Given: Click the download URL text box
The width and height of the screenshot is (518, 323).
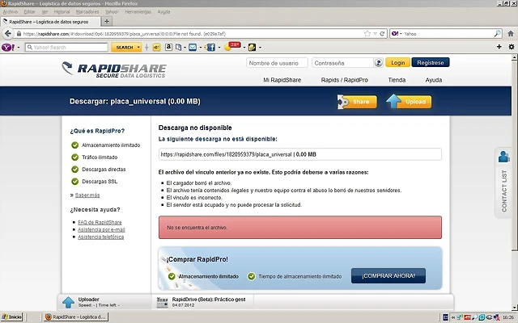Looking at the screenshot, I should tap(300, 154).
